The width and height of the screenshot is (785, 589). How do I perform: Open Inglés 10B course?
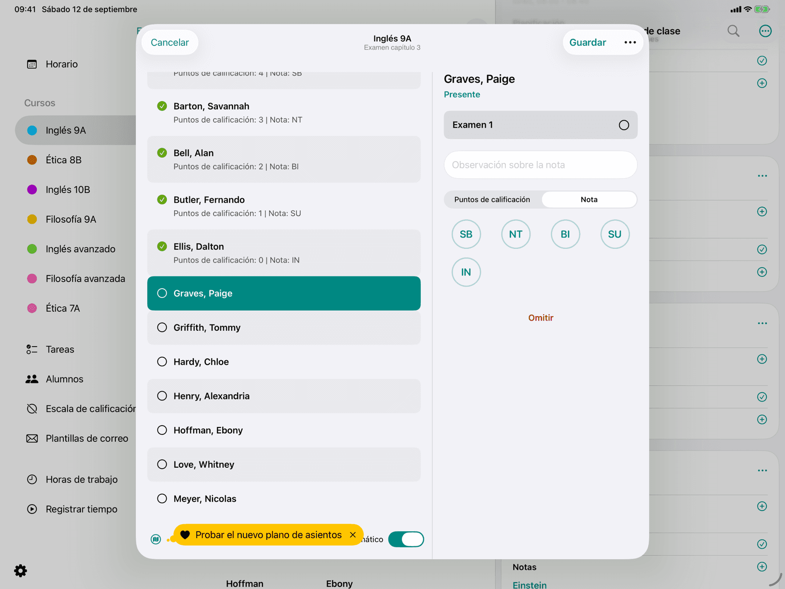tap(68, 190)
